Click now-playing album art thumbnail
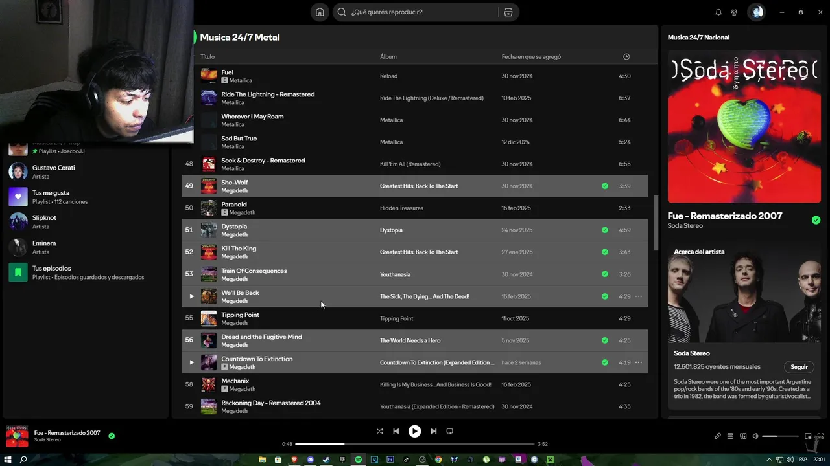 (18, 437)
